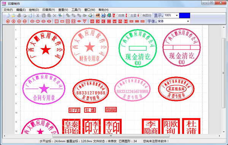Open the 查看(V) menu

63,10
